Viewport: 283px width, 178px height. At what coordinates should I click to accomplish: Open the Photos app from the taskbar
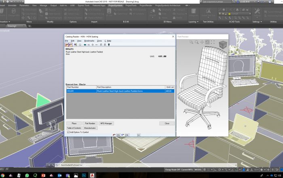(76, 175)
